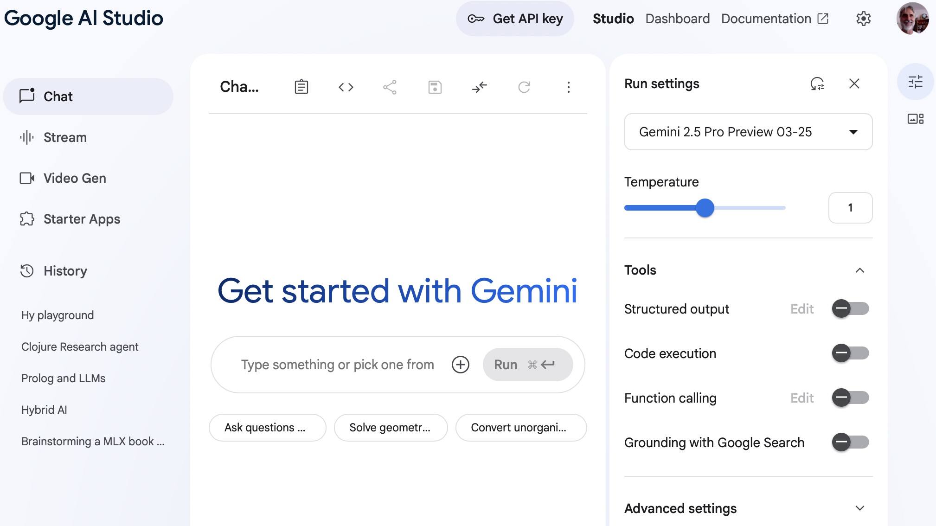Switch to the Dashboard tab
Image resolution: width=936 pixels, height=526 pixels.
(x=677, y=19)
